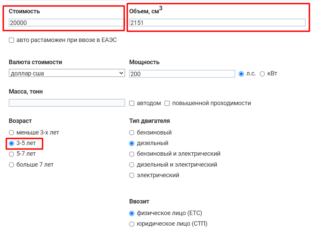The width and height of the screenshot is (314, 240).
Task: Pick the 5-7 лет age option
Action: click(11, 154)
